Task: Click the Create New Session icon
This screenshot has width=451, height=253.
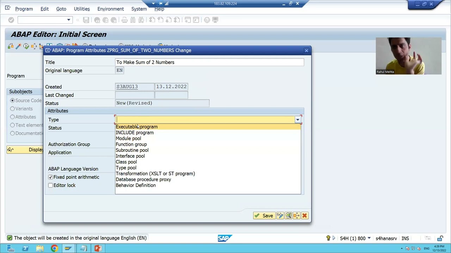Action: [188, 20]
